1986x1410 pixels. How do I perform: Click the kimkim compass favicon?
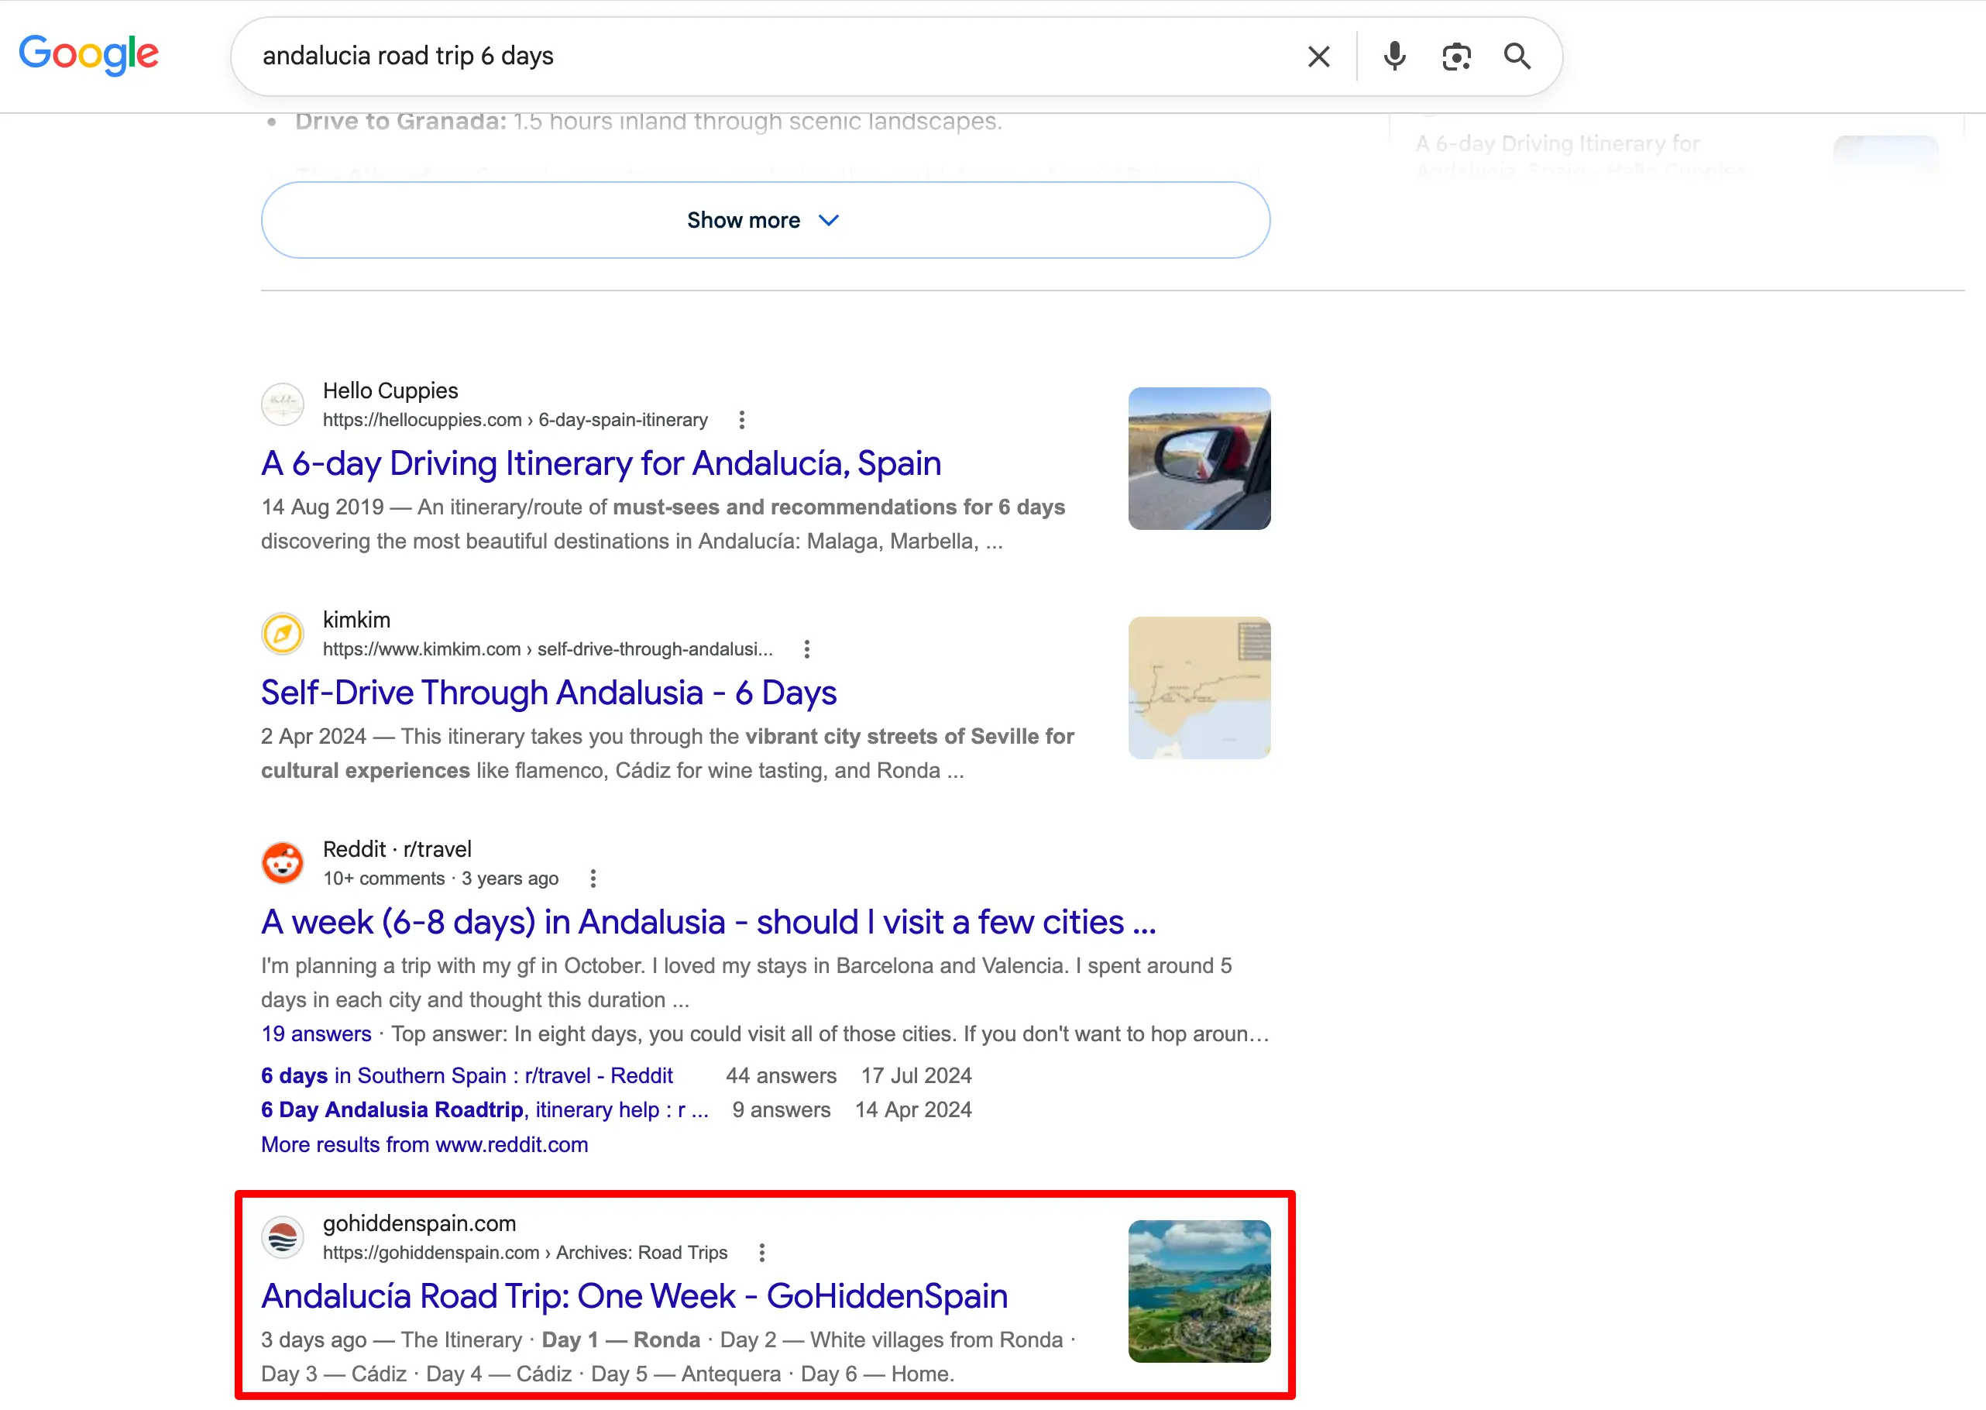[x=283, y=634]
